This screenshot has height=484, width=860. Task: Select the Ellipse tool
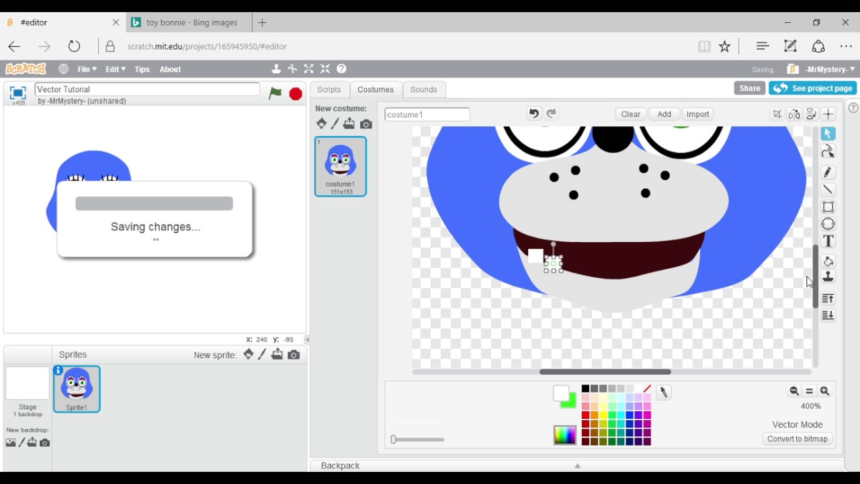pyautogui.click(x=828, y=224)
